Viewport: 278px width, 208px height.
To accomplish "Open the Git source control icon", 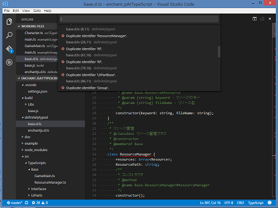I will coord(9,49).
